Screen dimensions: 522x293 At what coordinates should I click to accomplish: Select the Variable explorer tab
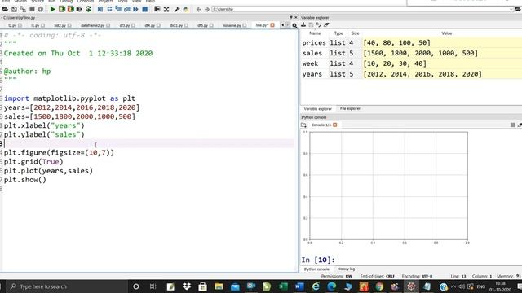317,108
